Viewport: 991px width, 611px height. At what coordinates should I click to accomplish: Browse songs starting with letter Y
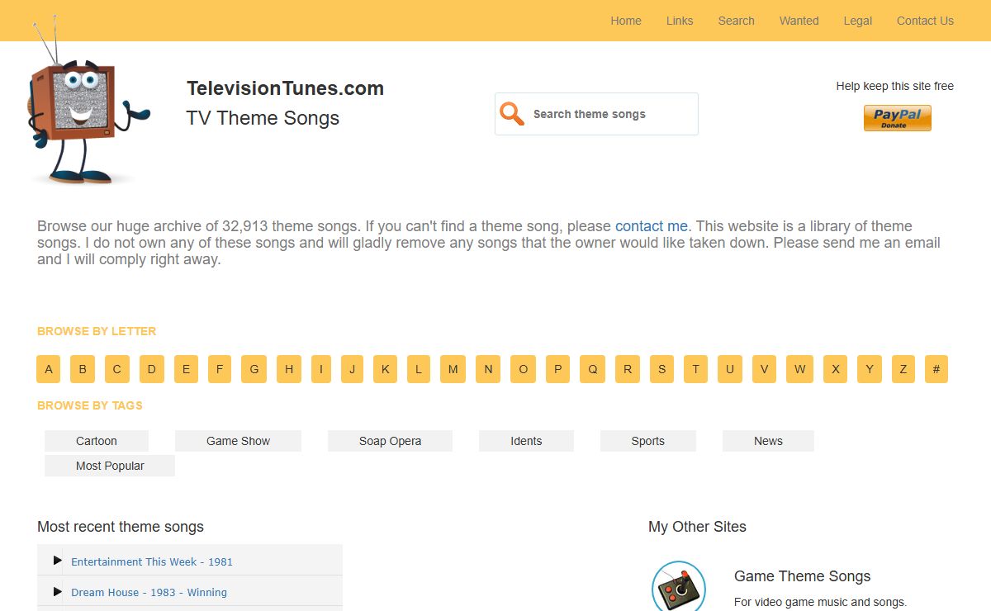[x=870, y=369]
